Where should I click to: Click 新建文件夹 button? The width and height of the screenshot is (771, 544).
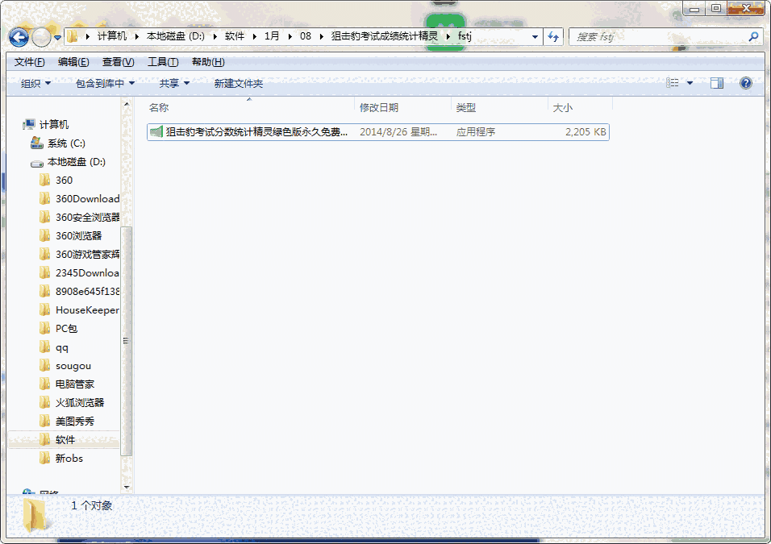[x=239, y=84]
